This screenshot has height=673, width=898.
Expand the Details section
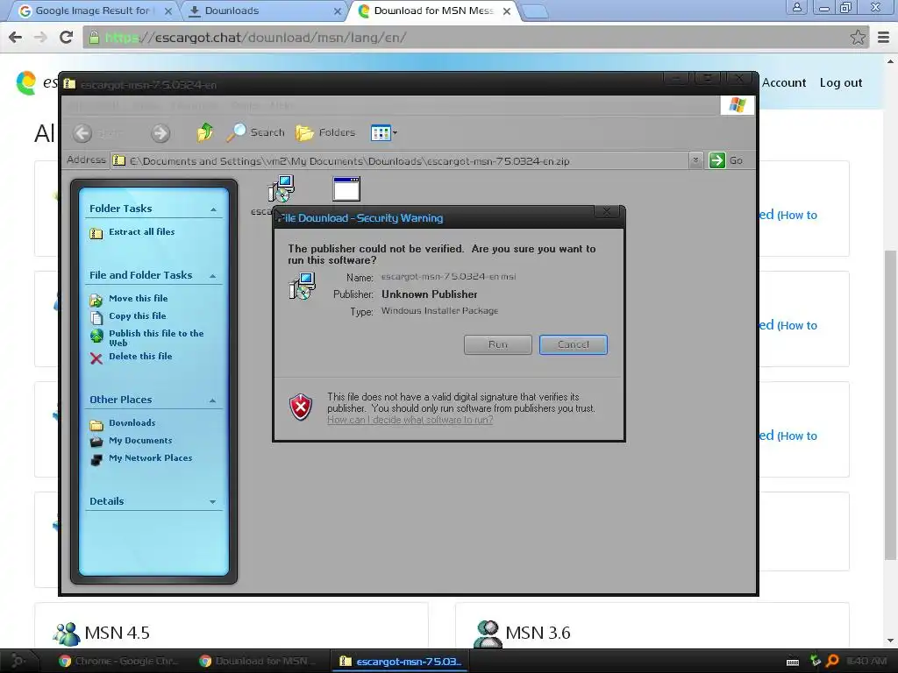[212, 502]
